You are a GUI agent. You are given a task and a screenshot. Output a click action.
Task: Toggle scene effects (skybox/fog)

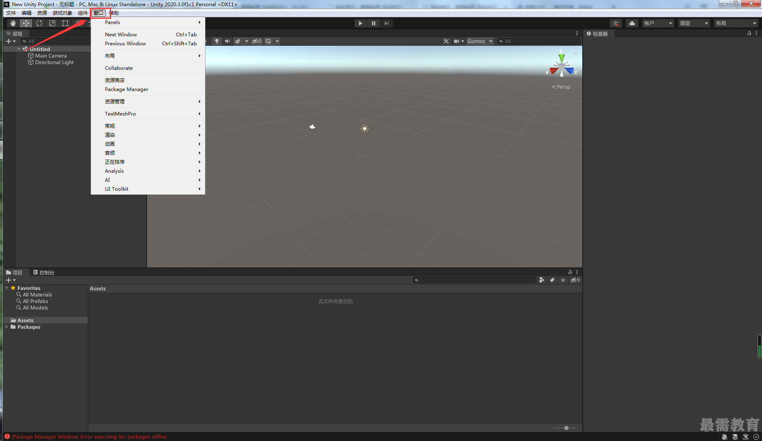(x=238, y=41)
